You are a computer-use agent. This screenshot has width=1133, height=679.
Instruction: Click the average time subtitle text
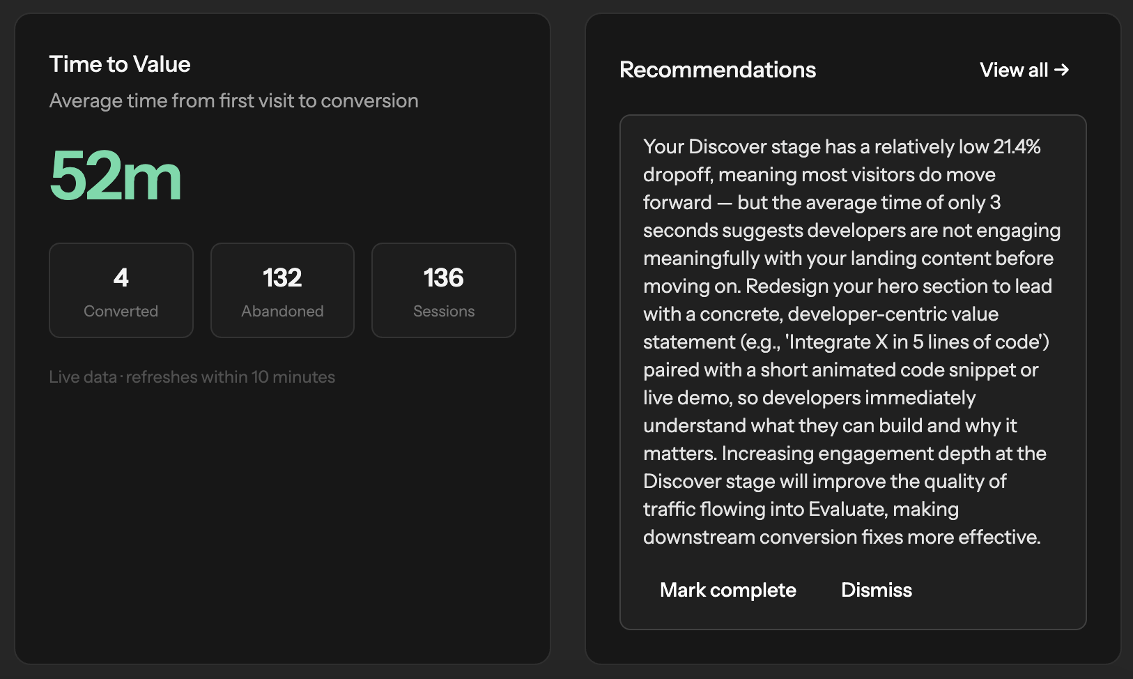(233, 100)
